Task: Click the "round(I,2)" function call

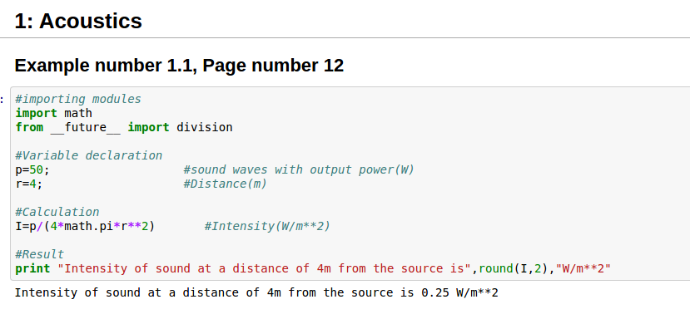Action: pyautogui.click(x=514, y=268)
